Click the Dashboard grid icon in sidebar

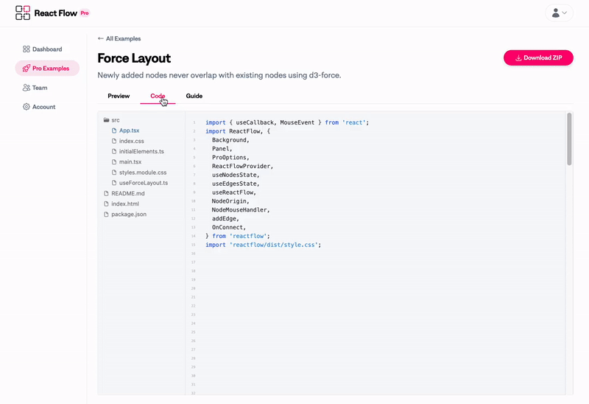pos(27,49)
